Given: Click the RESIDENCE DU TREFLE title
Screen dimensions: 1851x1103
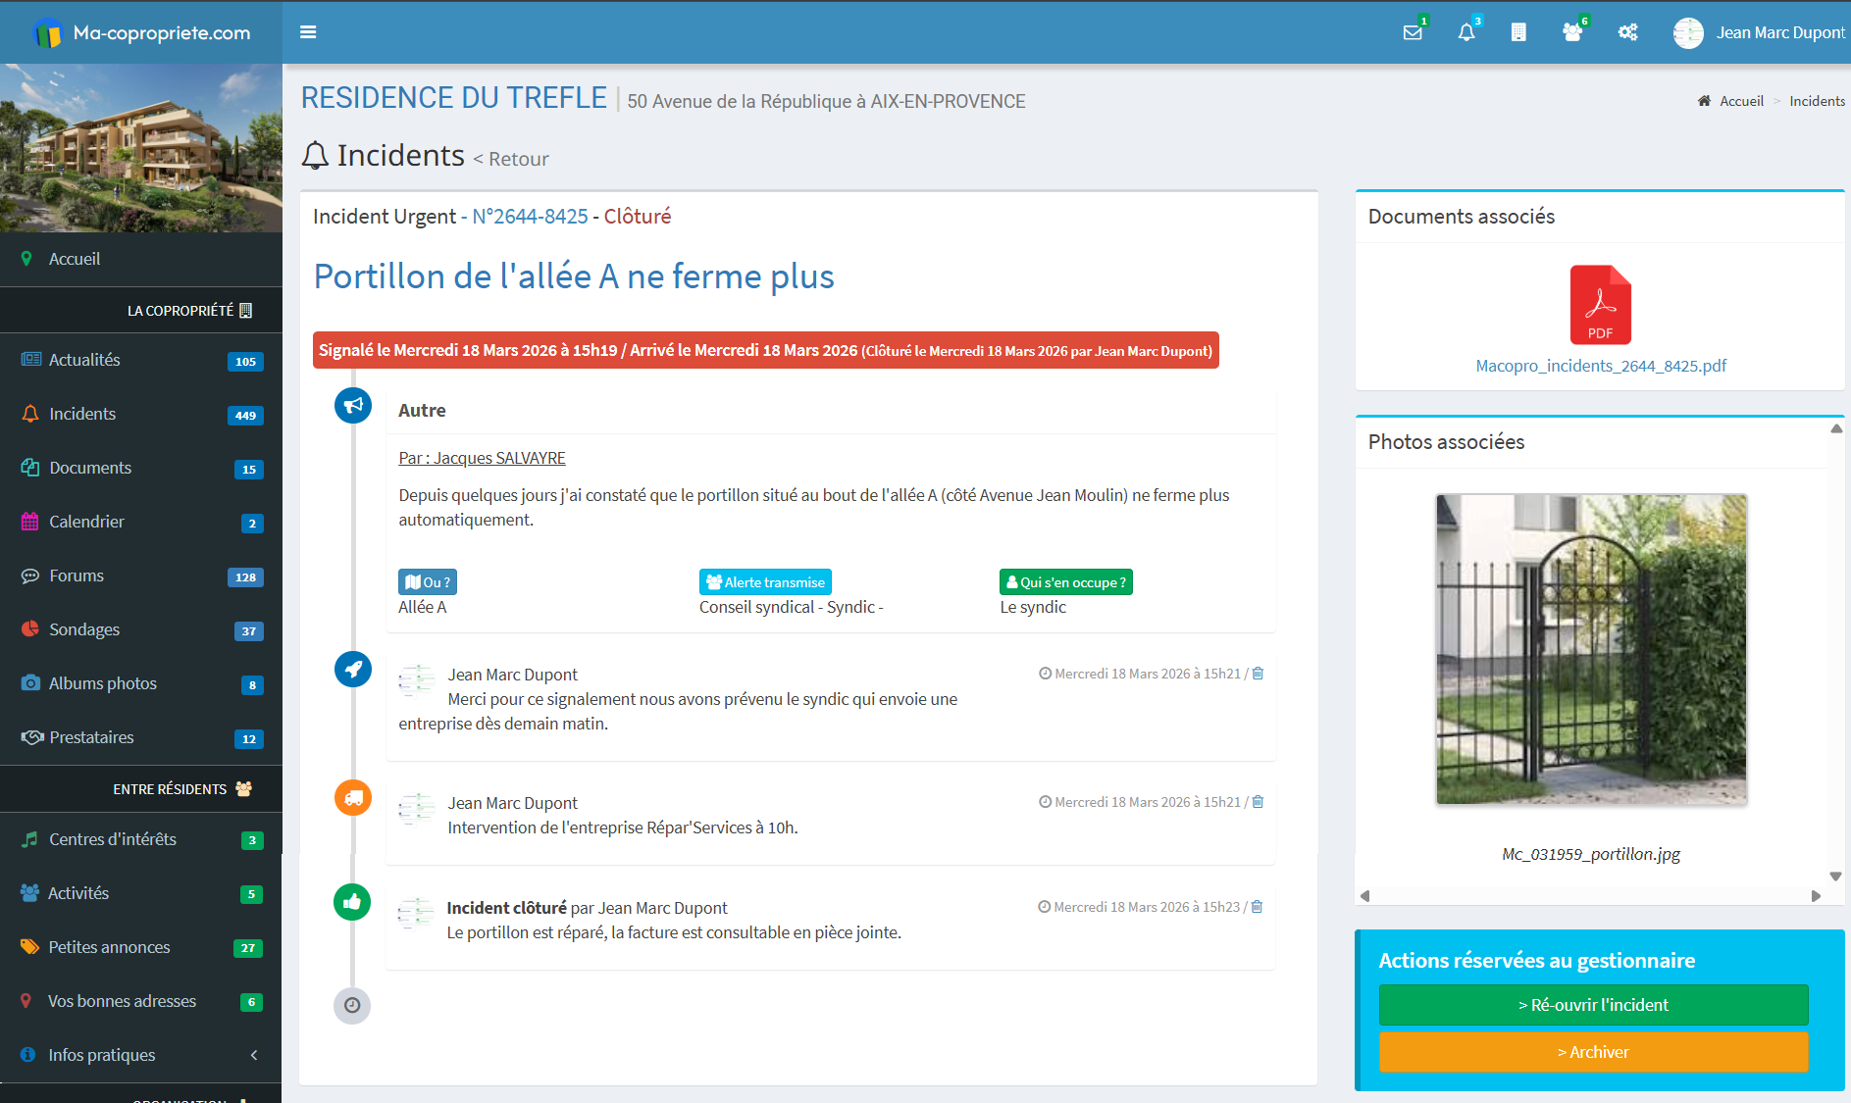Looking at the screenshot, I should tap(454, 98).
